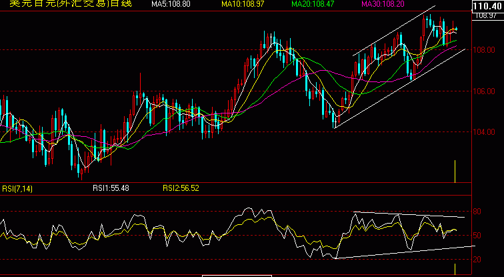Click the yellow vertical cursor marker in price chart
The height and width of the screenshot is (277, 504).
[455, 171]
